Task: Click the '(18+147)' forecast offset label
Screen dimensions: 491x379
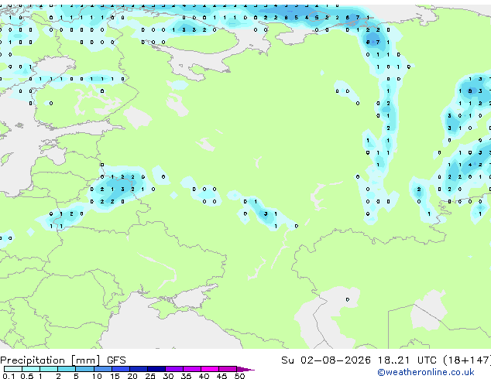Action: (467, 360)
